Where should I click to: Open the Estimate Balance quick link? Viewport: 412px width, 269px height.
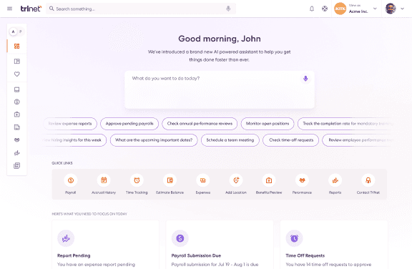point(170,184)
